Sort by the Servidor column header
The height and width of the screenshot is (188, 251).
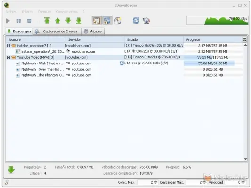coord(95,39)
